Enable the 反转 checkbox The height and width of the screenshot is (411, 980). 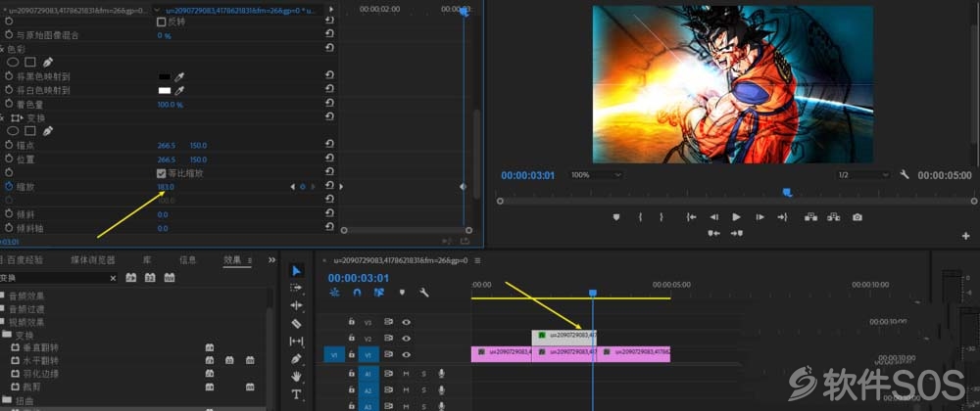(161, 22)
